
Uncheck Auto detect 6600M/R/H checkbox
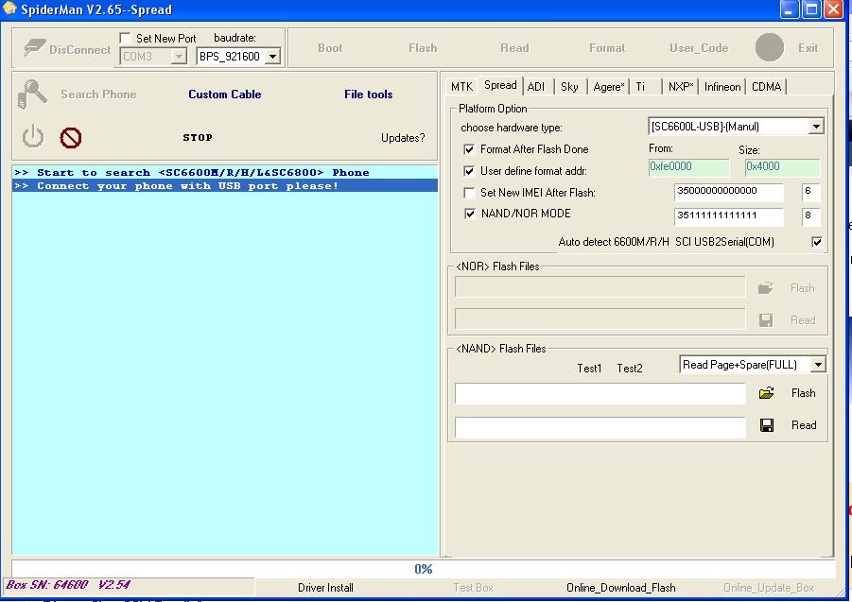(x=817, y=242)
